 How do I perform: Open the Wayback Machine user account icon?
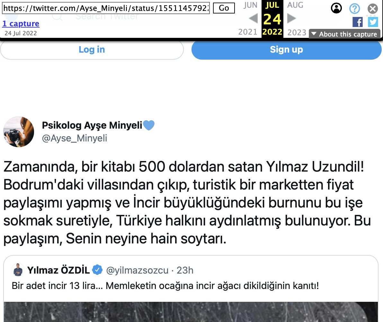[x=336, y=8]
